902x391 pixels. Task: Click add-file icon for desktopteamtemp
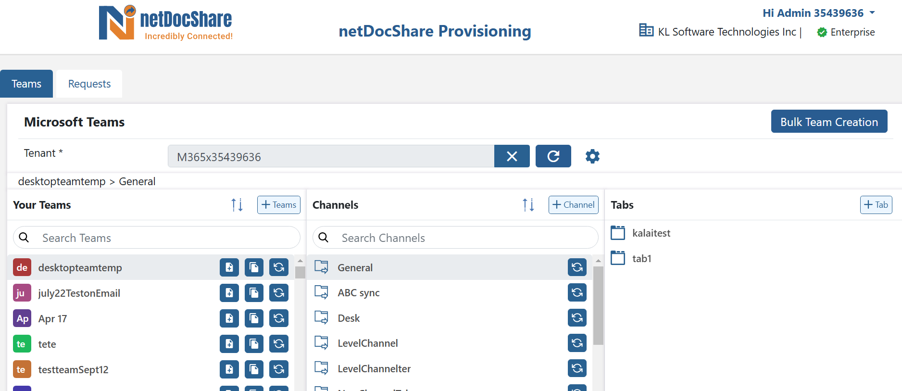[x=229, y=267]
